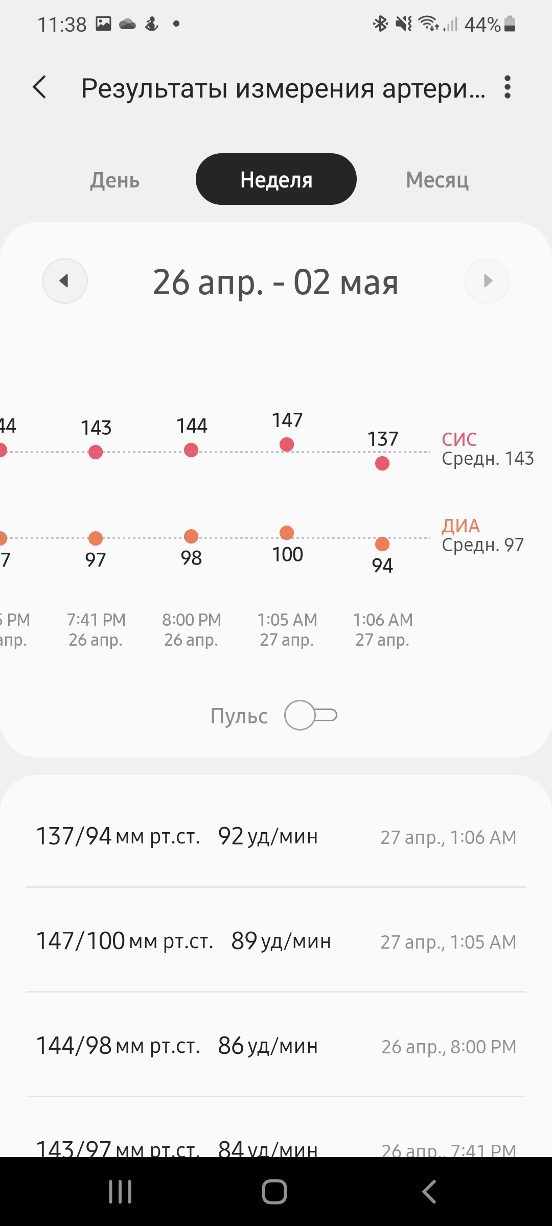This screenshot has height=1226, width=552.
Task: Open the 144/98 measurement from 8:00 PM
Action: coord(276,1046)
